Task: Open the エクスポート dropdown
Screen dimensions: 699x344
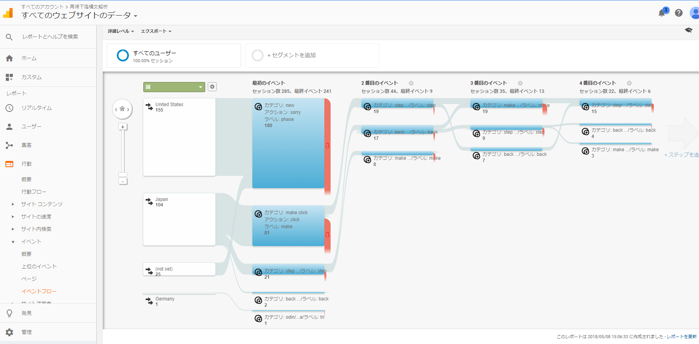Action: pos(156,31)
